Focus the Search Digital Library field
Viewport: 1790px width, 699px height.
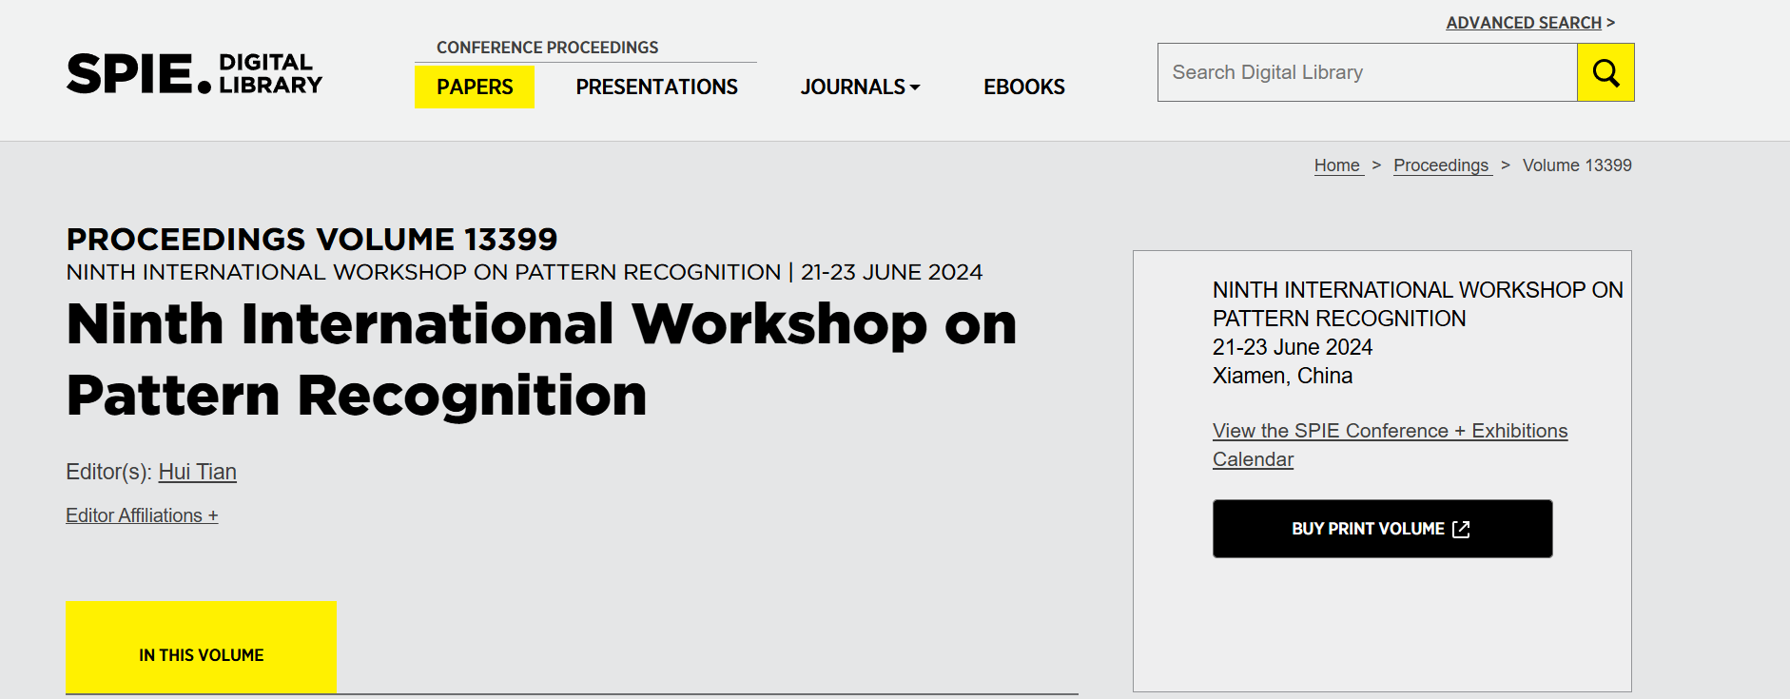(1366, 72)
